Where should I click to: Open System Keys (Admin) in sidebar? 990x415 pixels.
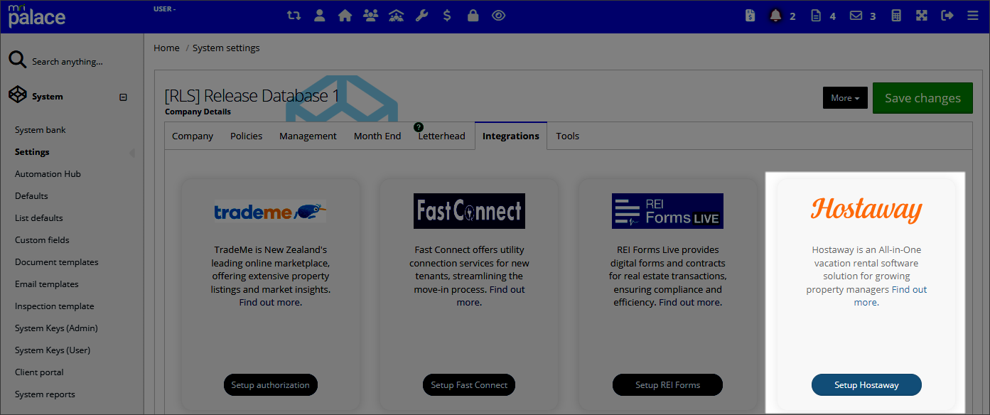56,328
